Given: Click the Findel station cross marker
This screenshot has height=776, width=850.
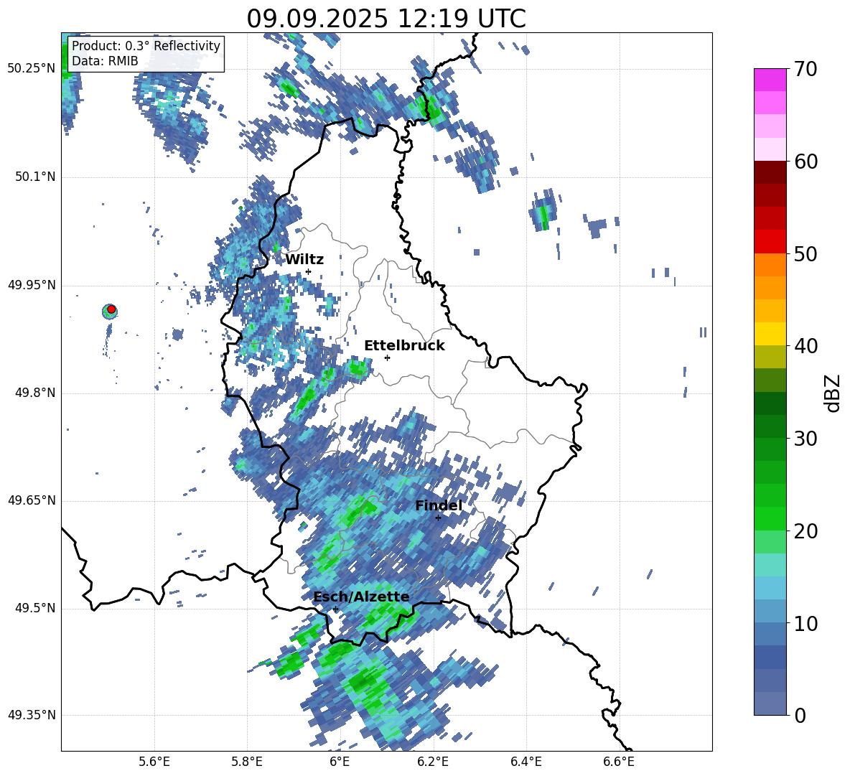Looking at the screenshot, I should (438, 518).
